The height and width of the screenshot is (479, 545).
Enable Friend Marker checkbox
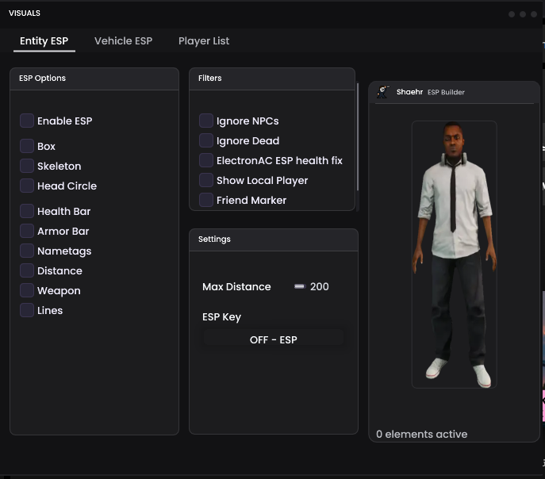pos(206,200)
